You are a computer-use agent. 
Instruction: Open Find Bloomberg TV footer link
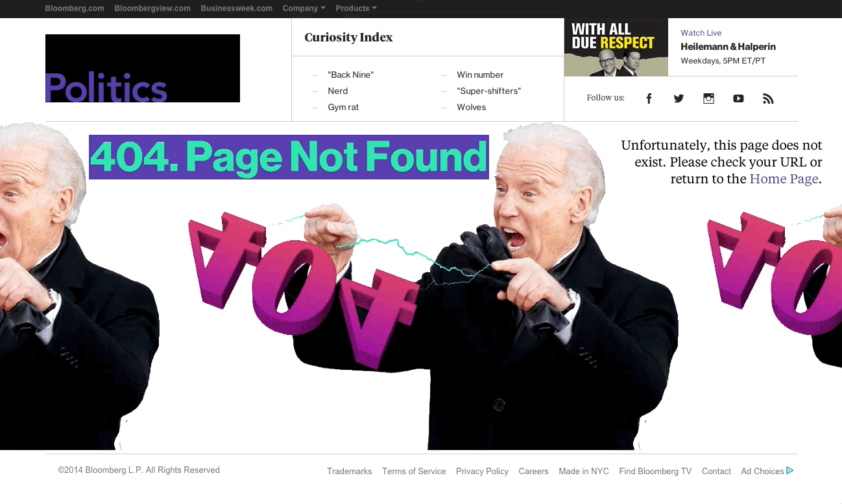(655, 472)
